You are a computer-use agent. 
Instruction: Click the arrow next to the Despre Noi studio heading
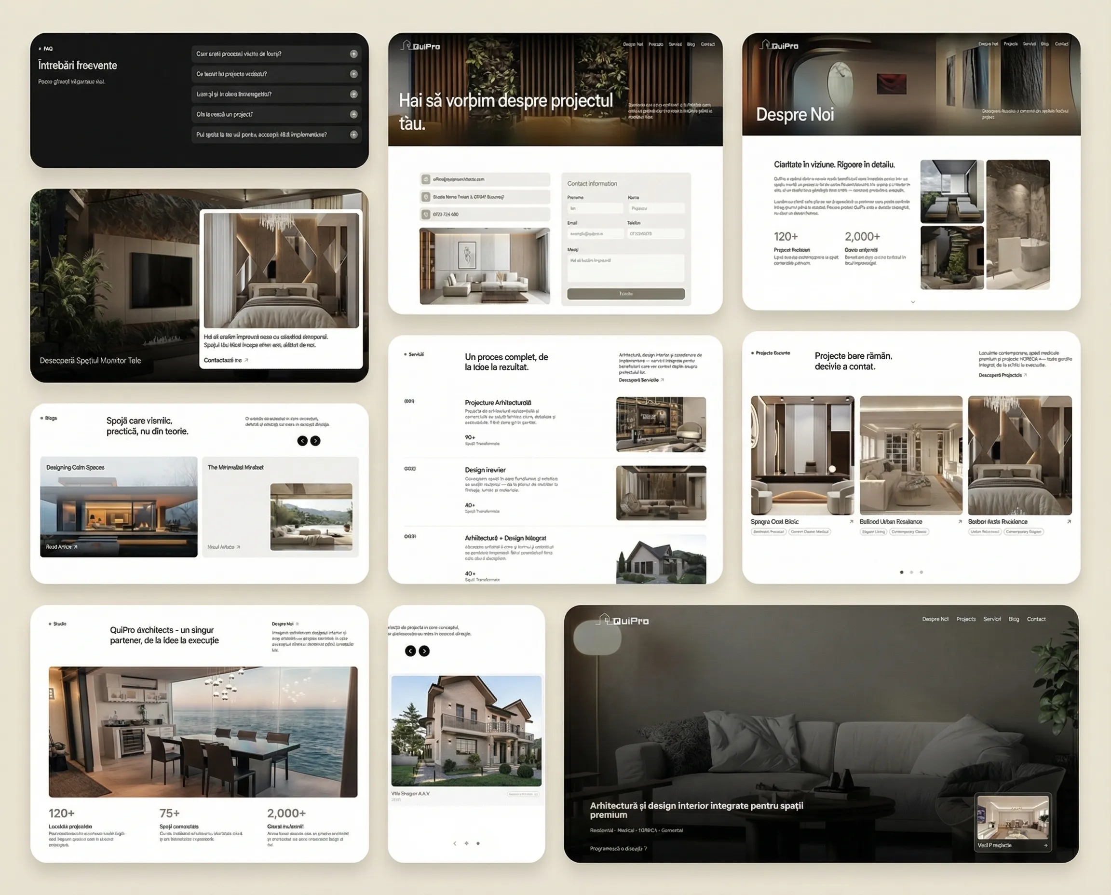coord(298,624)
